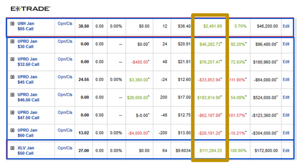Click Edit on the XLV $50 Call row
This screenshot has height=164, width=298.
(286, 151)
